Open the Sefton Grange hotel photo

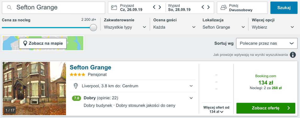tap(34, 88)
